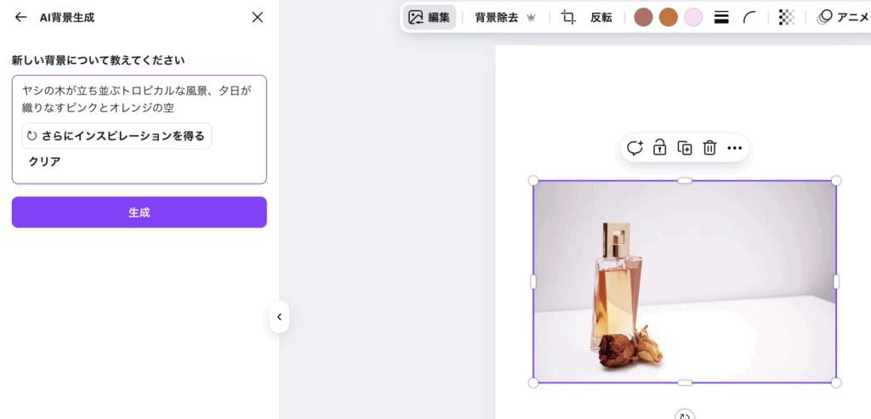Collapse the side panel with chevron arrow

coord(279,317)
